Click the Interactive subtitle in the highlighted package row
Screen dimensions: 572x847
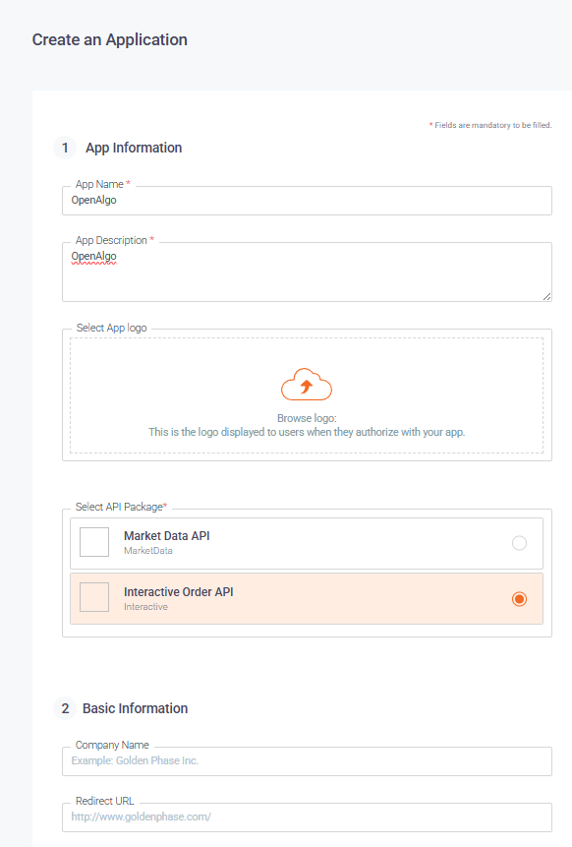tap(145, 607)
